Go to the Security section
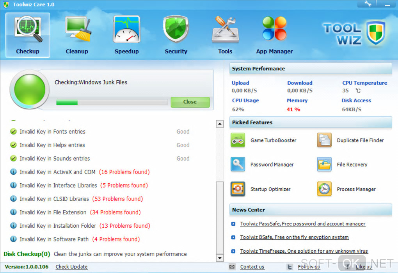The width and height of the screenshot is (398, 273). tap(176, 35)
